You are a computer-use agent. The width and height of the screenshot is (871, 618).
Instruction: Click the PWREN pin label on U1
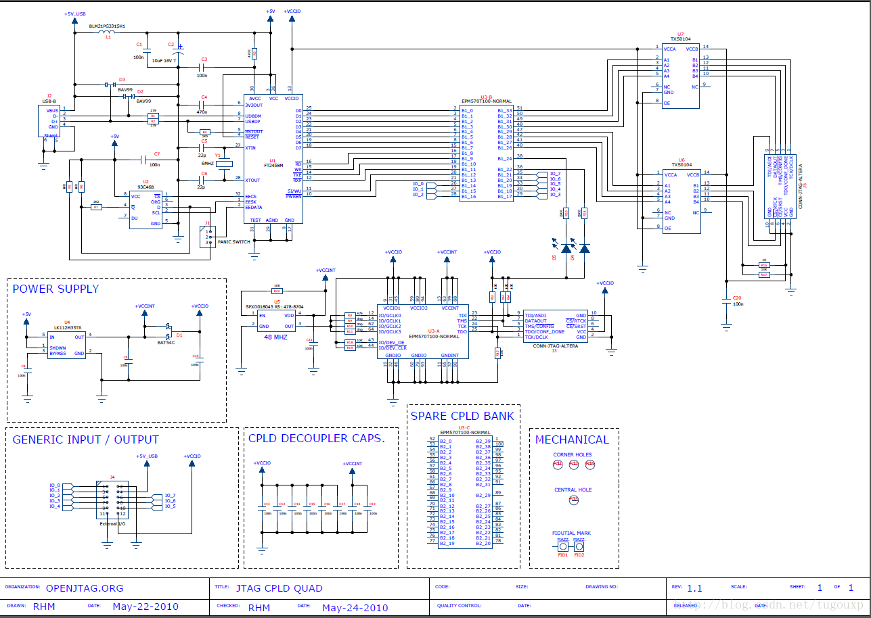coord(294,195)
